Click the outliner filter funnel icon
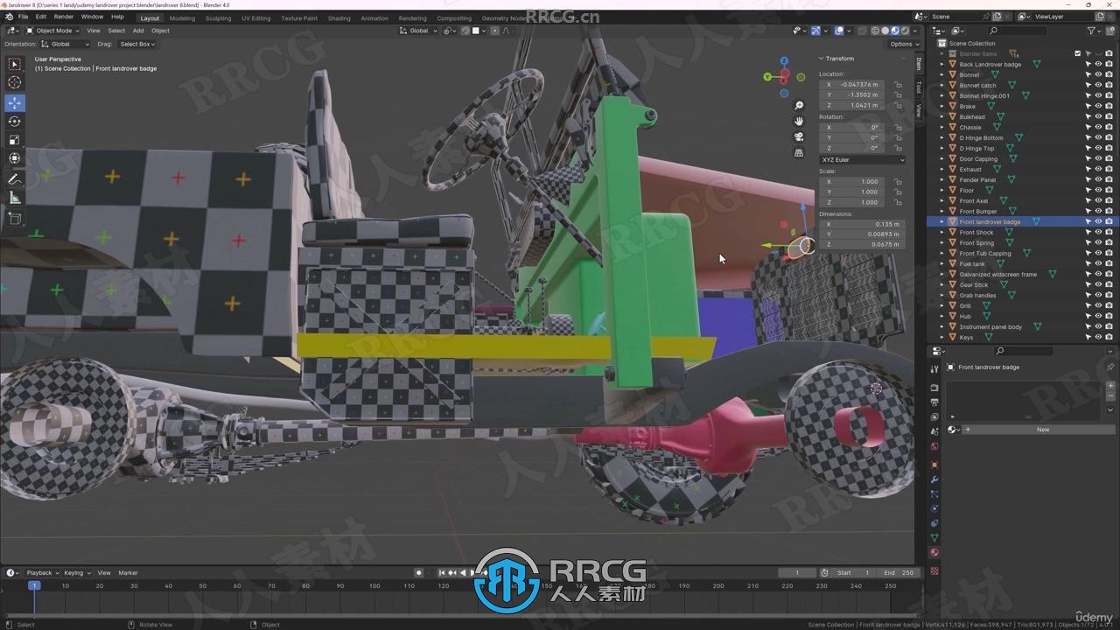 point(1091,31)
